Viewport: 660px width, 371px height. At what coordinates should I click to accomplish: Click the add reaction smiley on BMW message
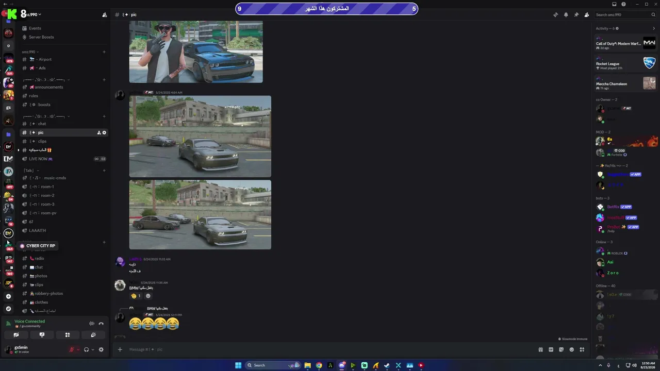tap(148, 296)
